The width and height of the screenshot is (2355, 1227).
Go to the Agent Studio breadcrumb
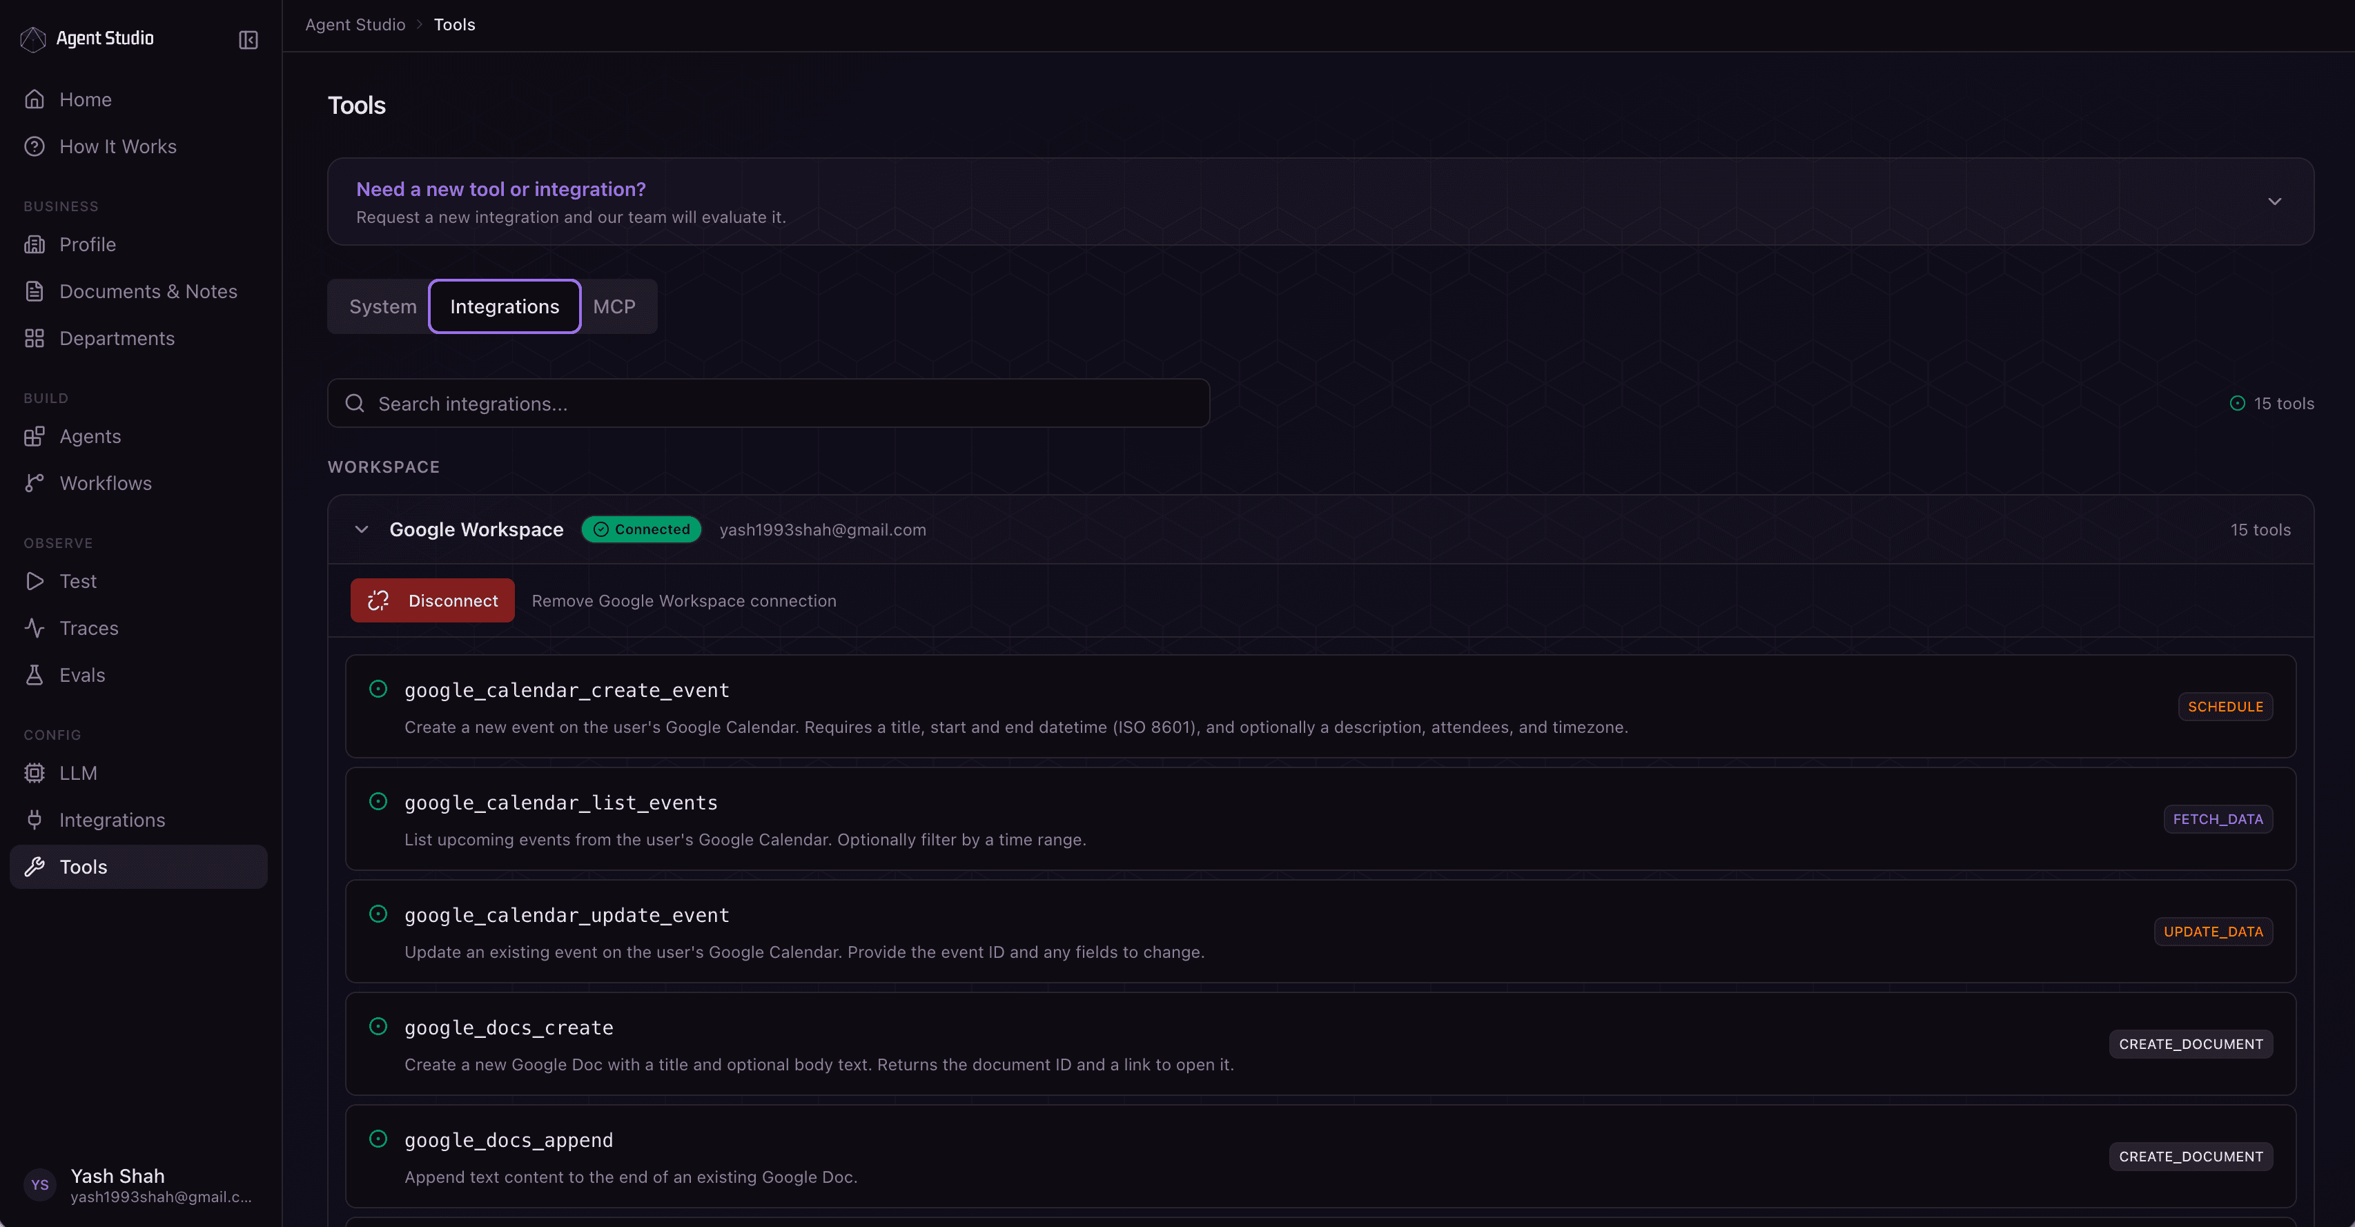[x=355, y=25]
